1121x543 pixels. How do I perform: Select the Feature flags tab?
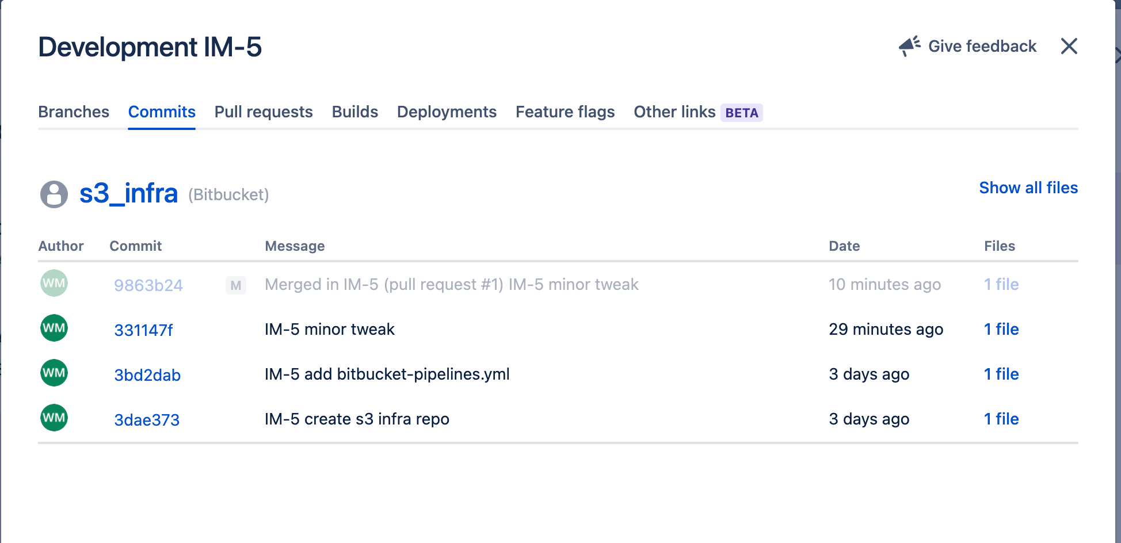click(565, 112)
